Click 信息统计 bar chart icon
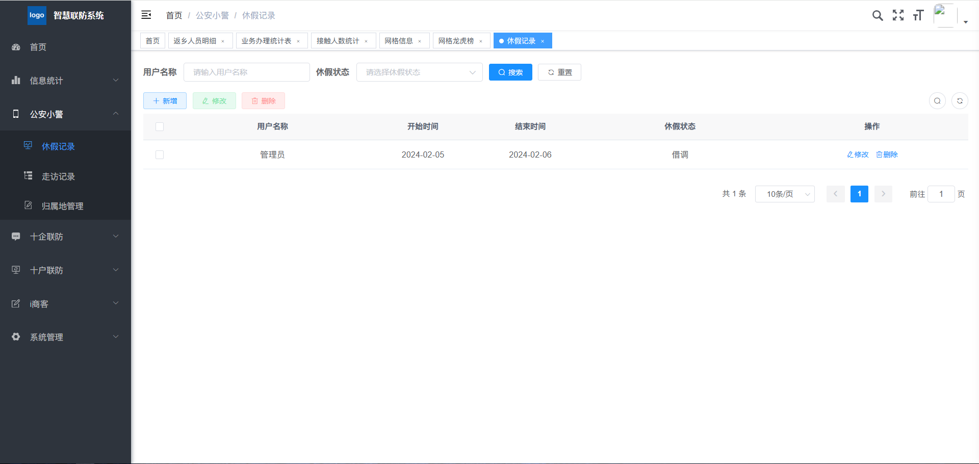Viewport: 979px width, 464px height. pyautogui.click(x=16, y=80)
